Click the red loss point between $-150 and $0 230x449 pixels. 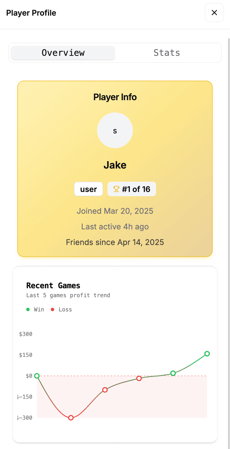(x=105, y=390)
